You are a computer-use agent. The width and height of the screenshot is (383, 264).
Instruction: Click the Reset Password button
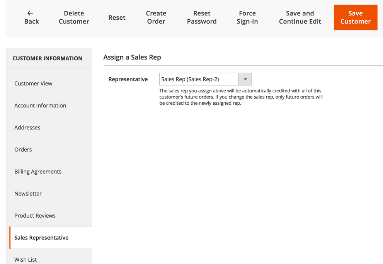click(202, 17)
